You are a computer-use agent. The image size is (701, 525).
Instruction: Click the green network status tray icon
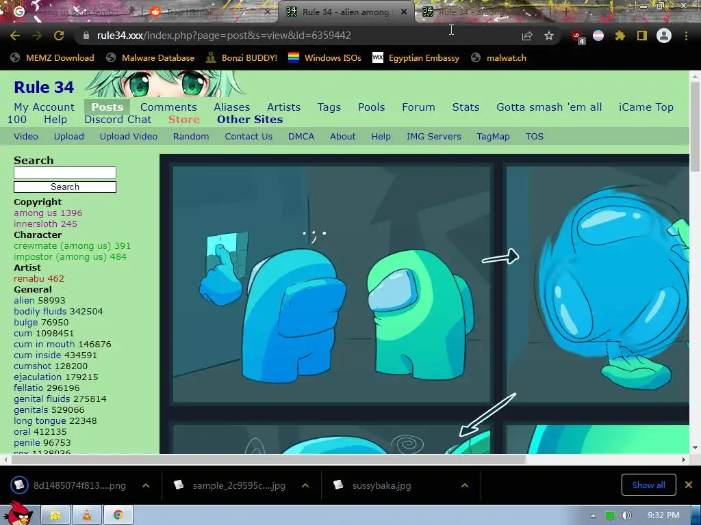pos(609,515)
